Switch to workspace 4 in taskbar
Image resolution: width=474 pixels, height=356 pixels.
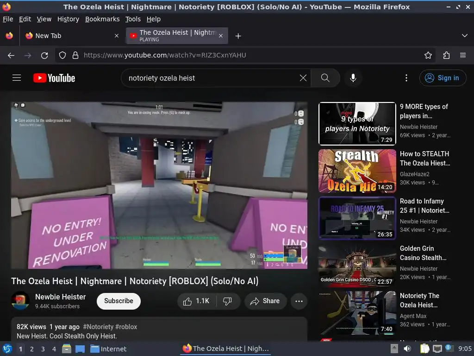pos(54,349)
